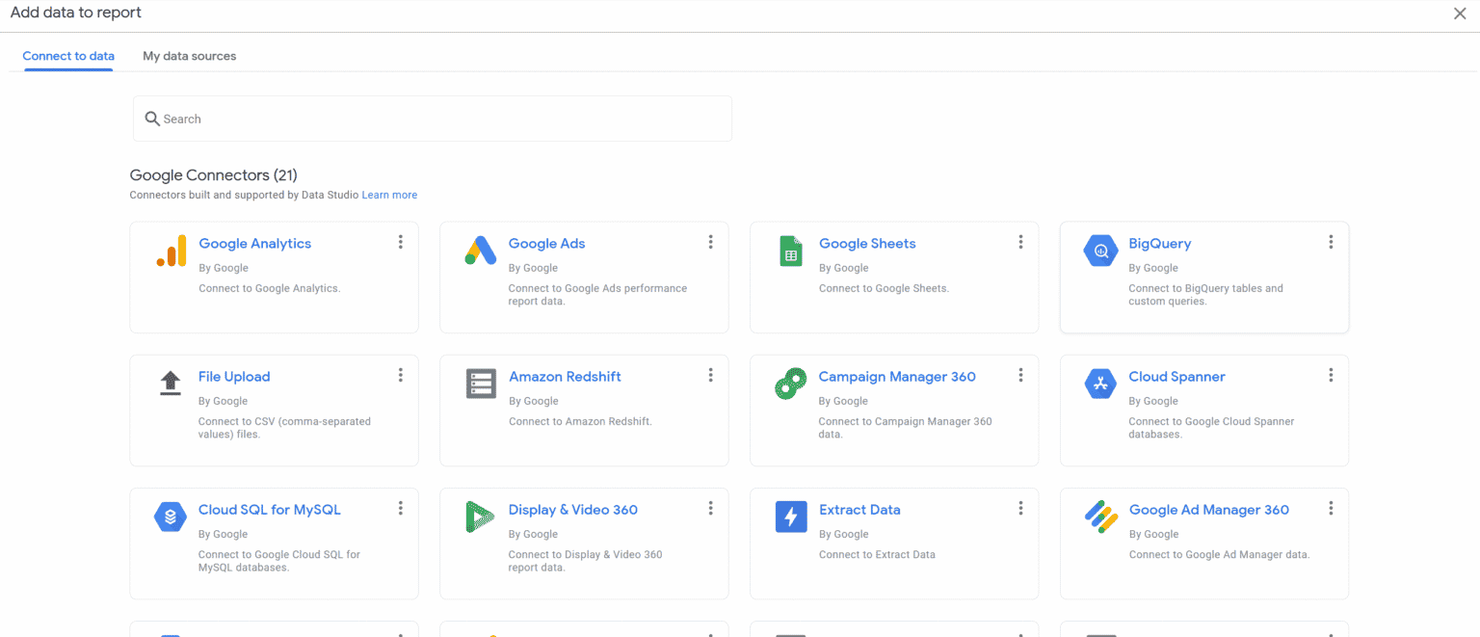Switch to the My data sources tab
The image size is (1480, 637).
(x=189, y=56)
